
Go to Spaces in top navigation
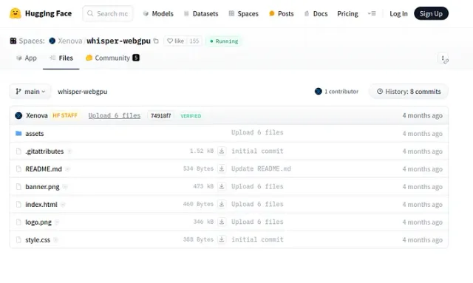[x=243, y=13]
